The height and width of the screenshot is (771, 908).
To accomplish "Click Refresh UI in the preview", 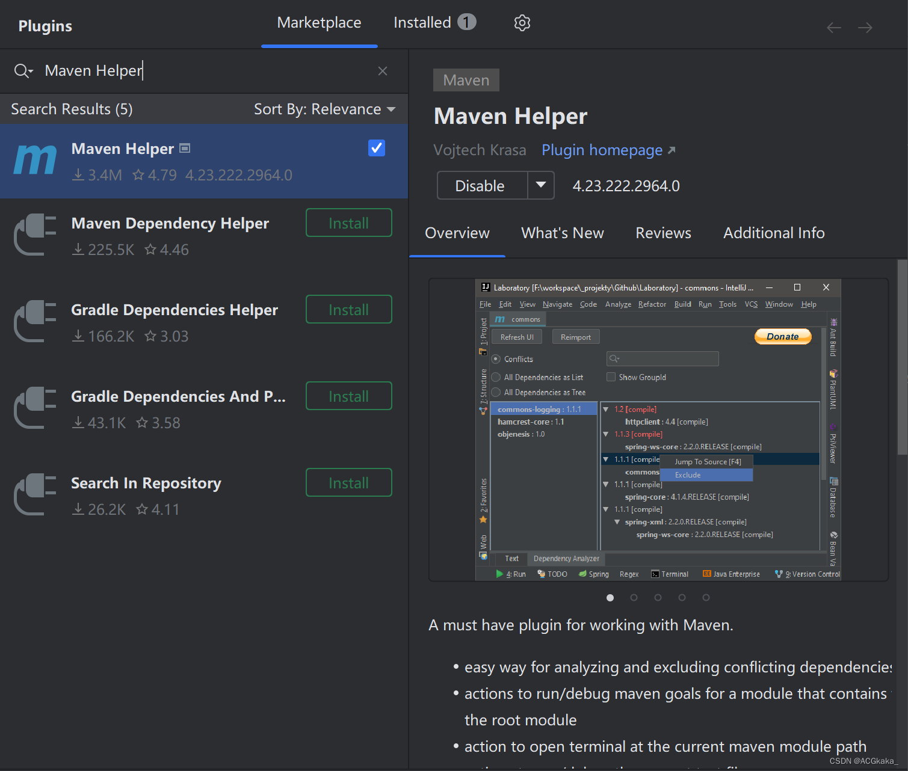I will click(517, 337).
